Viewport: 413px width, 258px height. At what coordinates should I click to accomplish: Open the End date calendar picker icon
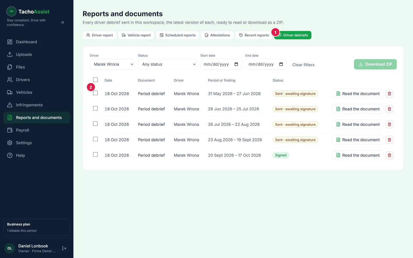pos(281,64)
